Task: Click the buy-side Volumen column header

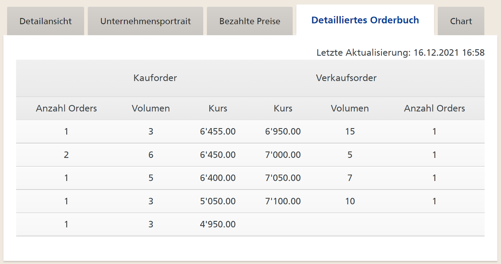Action: [x=151, y=108]
